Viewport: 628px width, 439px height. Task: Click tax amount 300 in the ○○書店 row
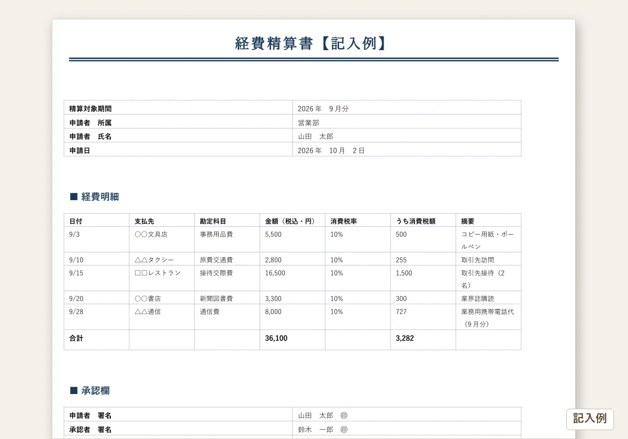point(401,298)
